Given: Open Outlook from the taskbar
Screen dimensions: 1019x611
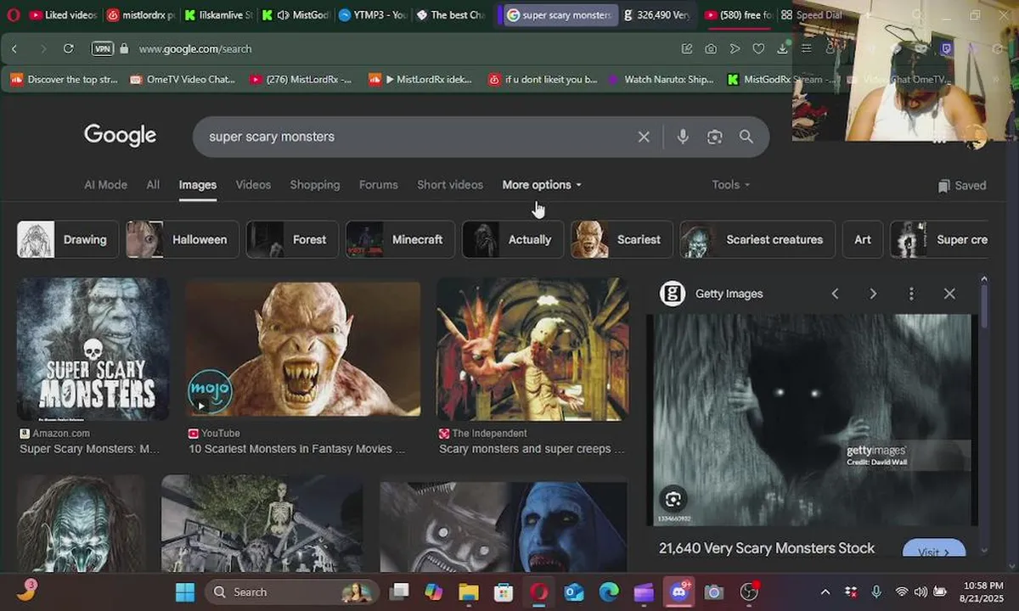Looking at the screenshot, I should 574,592.
